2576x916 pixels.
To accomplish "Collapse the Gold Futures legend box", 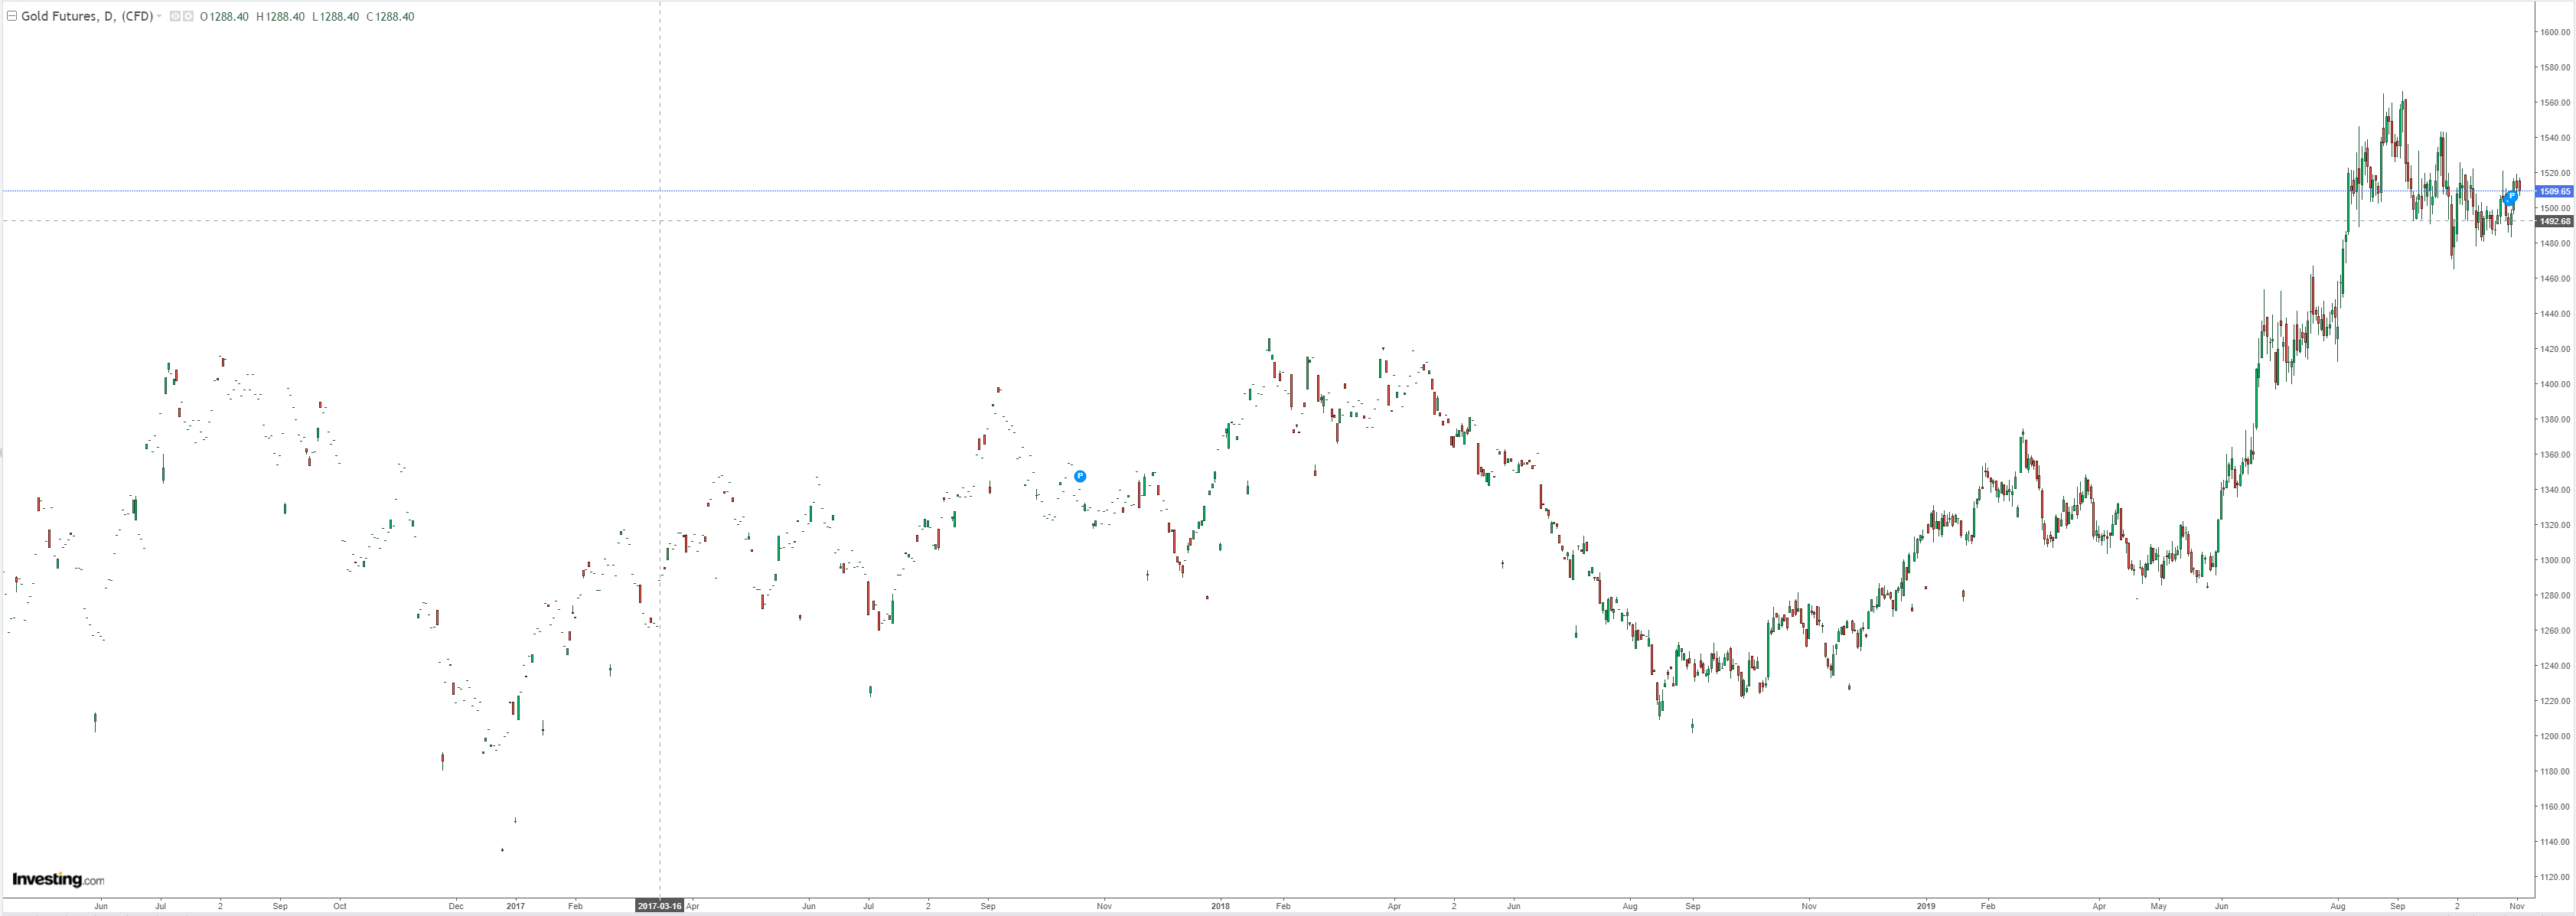I will 12,16.
